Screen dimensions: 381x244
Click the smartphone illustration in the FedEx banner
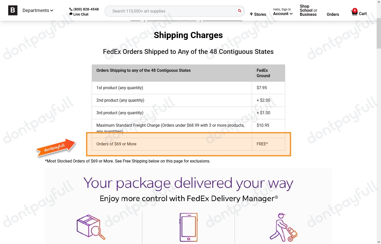188,227
